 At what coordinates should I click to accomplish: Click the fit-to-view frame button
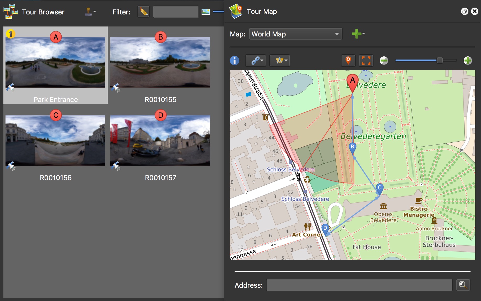click(366, 61)
